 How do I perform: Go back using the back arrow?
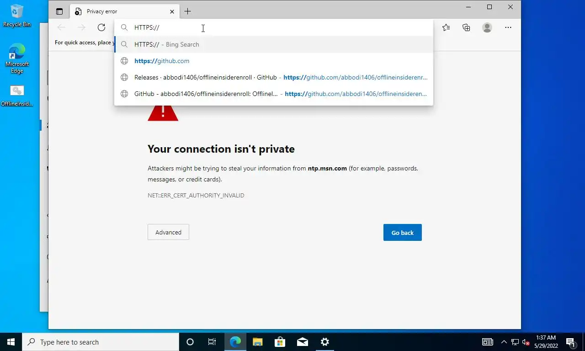pyautogui.click(x=61, y=27)
